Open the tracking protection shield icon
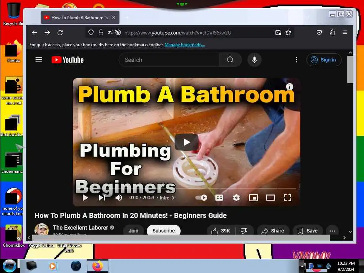 (x=91, y=32)
